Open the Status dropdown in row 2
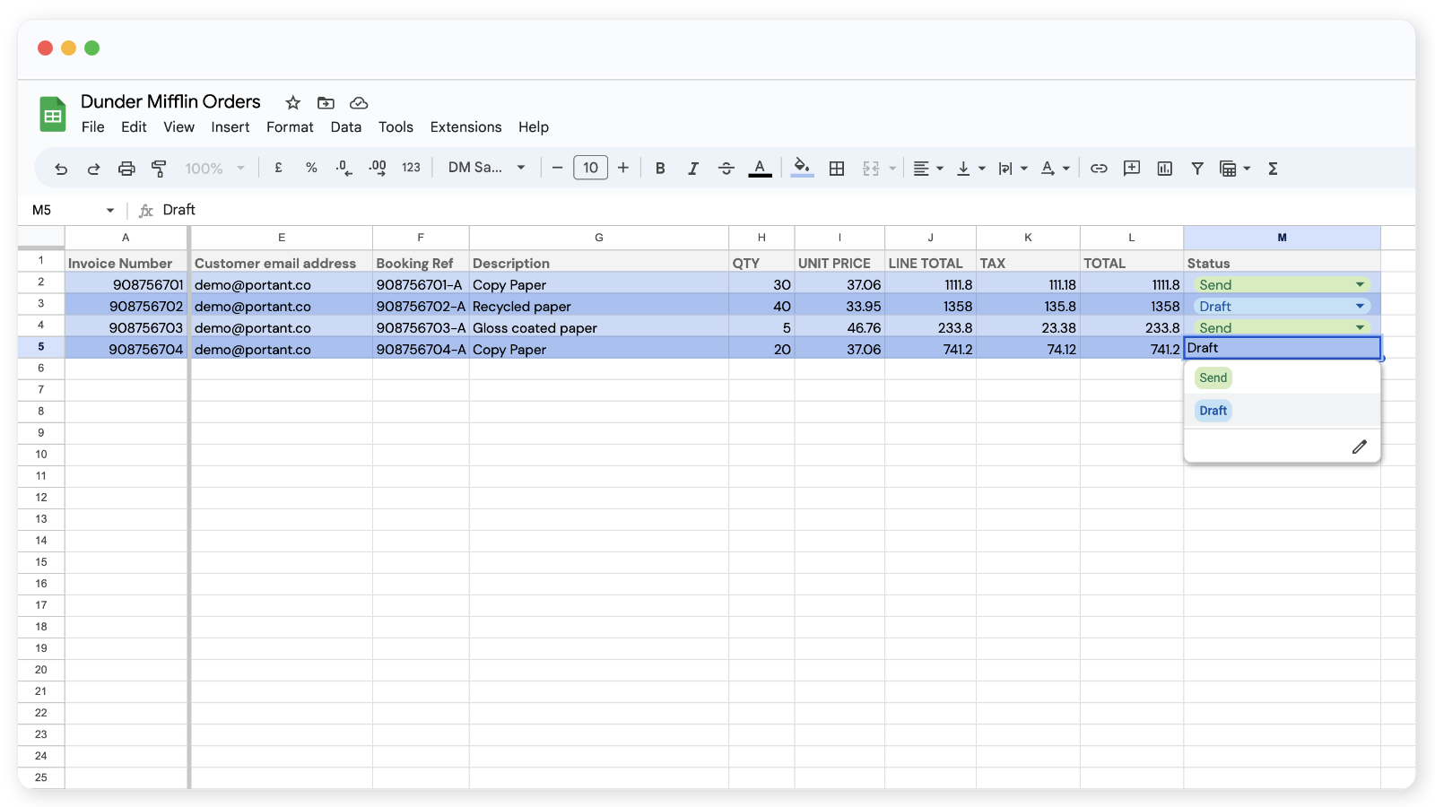Screen dimensions: 1435x807 click(x=1360, y=285)
